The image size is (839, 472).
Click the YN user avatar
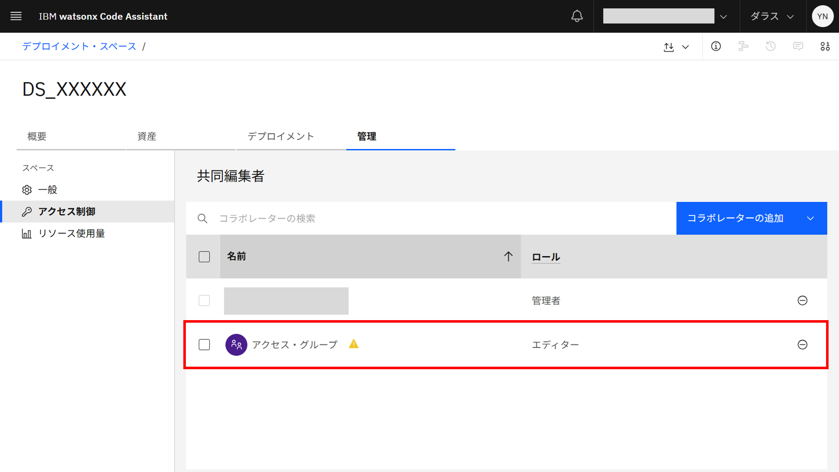tap(822, 16)
